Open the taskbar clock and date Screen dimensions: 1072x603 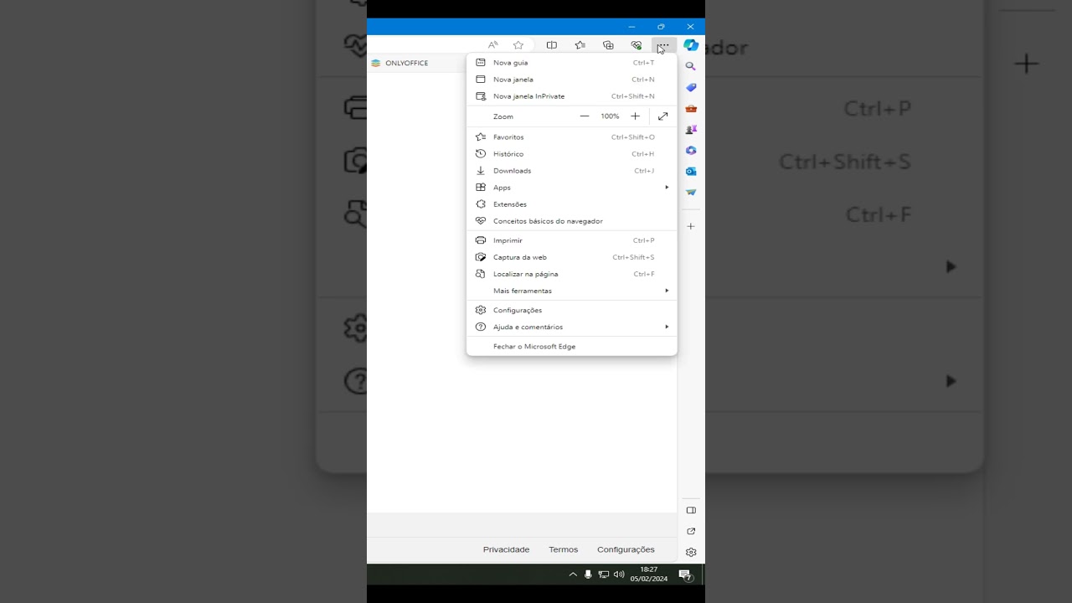pyautogui.click(x=649, y=574)
